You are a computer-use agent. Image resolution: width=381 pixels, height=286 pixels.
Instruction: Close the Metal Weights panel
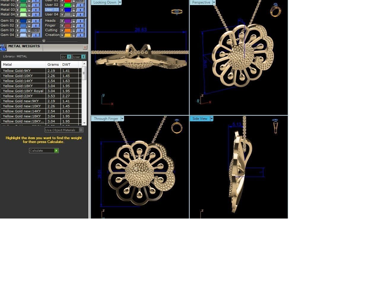(x=85, y=48)
